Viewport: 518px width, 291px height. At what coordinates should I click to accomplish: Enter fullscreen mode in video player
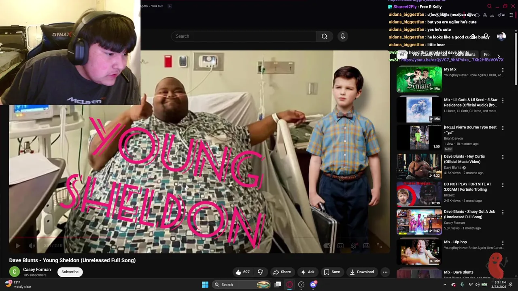pyautogui.click(x=379, y=245)
